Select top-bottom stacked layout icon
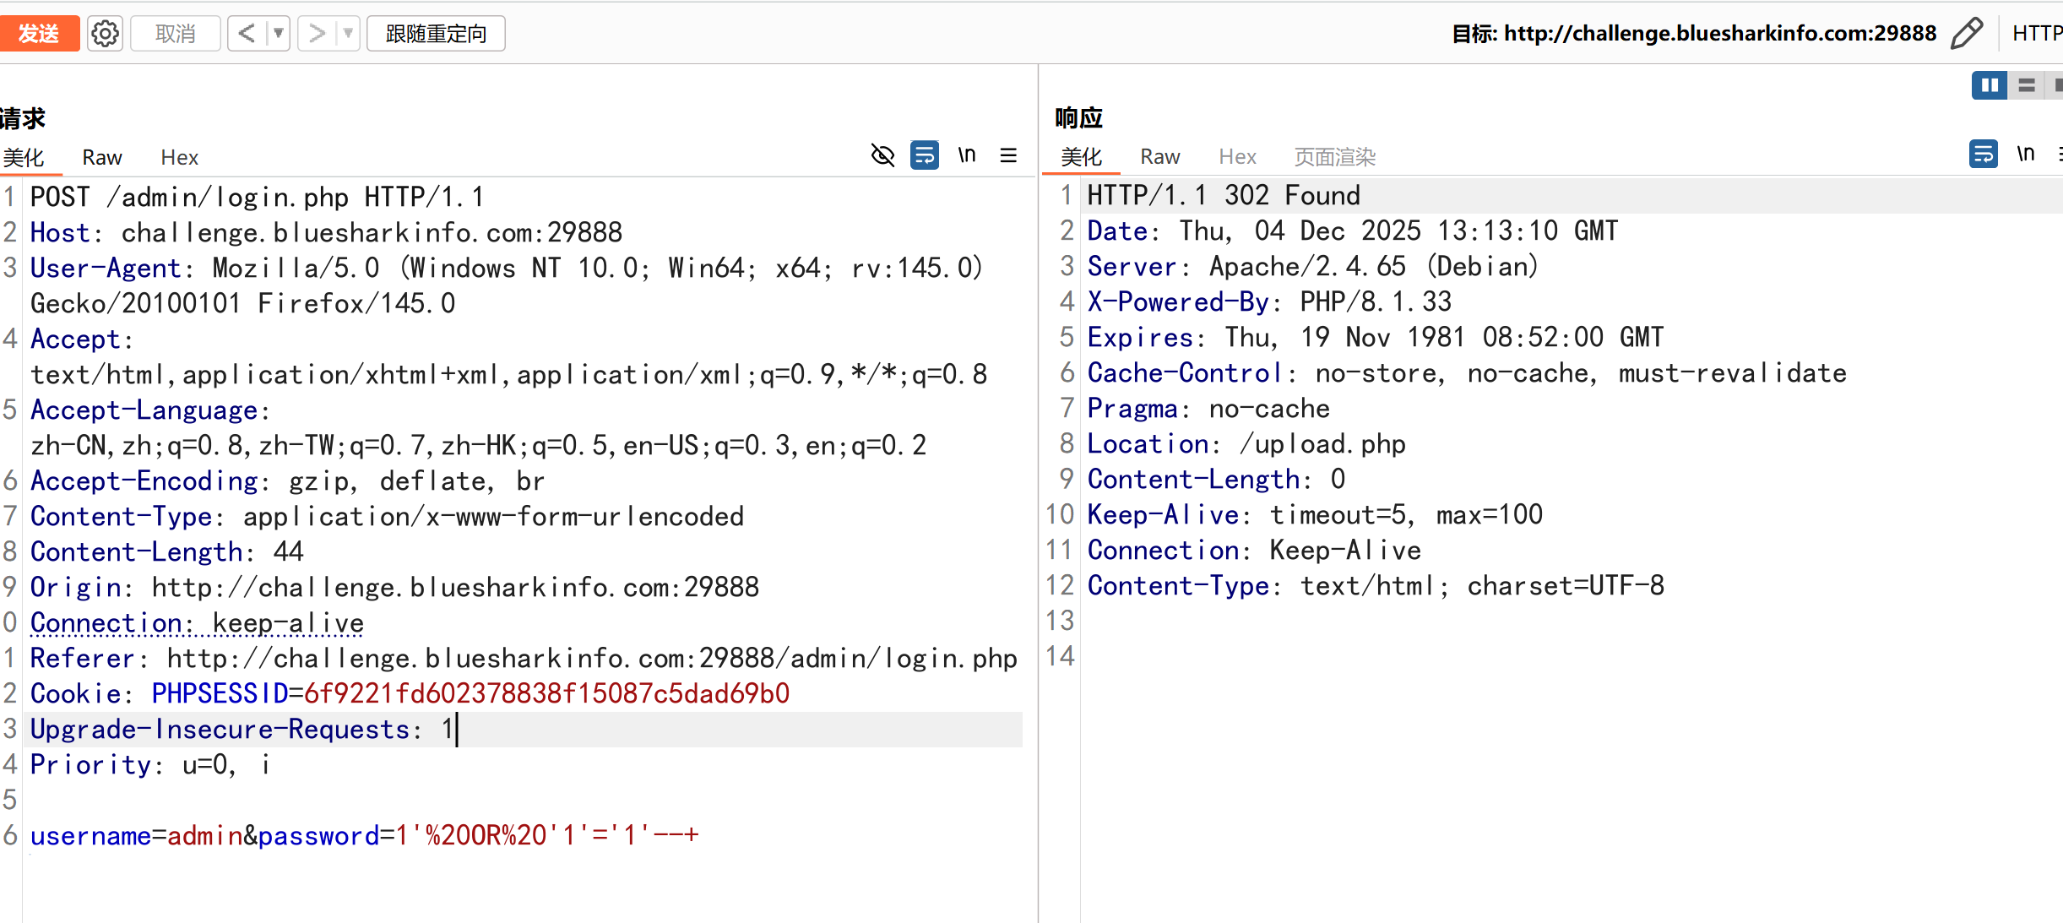Viewport: 2063px width, 923px height. pyautogui.click(x=2026, y=85)
